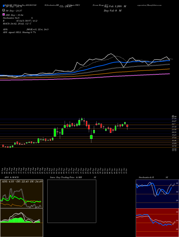Click the last red candlestick on the price chart
This screenshot has height=237, width=179.
coord(127,126)
